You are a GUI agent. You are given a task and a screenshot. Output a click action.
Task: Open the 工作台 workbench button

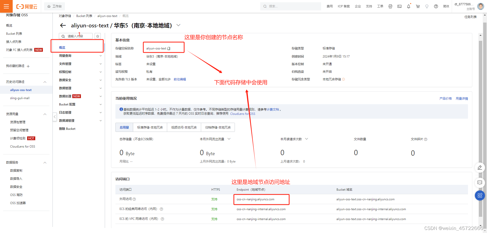pos(55,6)
